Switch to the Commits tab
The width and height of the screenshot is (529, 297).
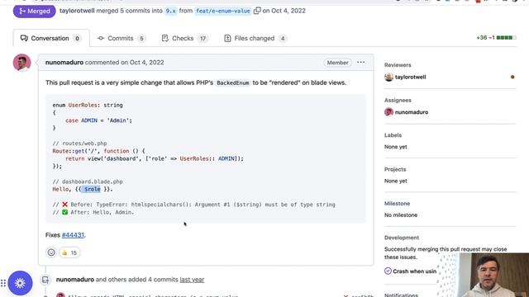point(122,39)
